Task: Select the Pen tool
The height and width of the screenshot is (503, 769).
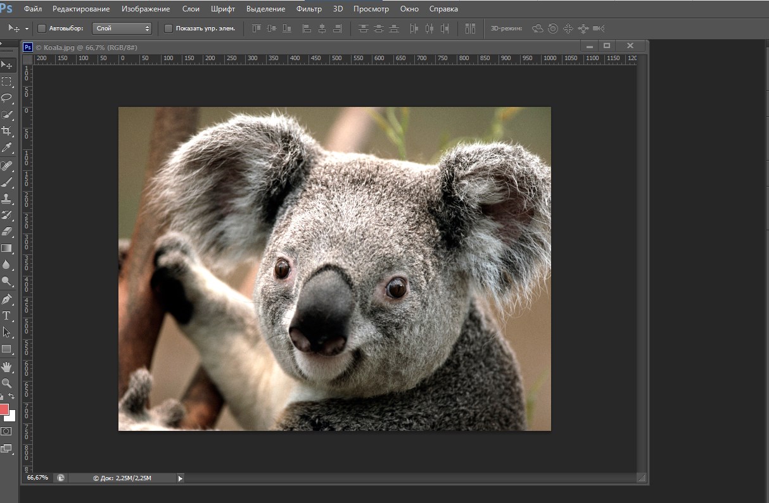Action: [x=7, y=299]
